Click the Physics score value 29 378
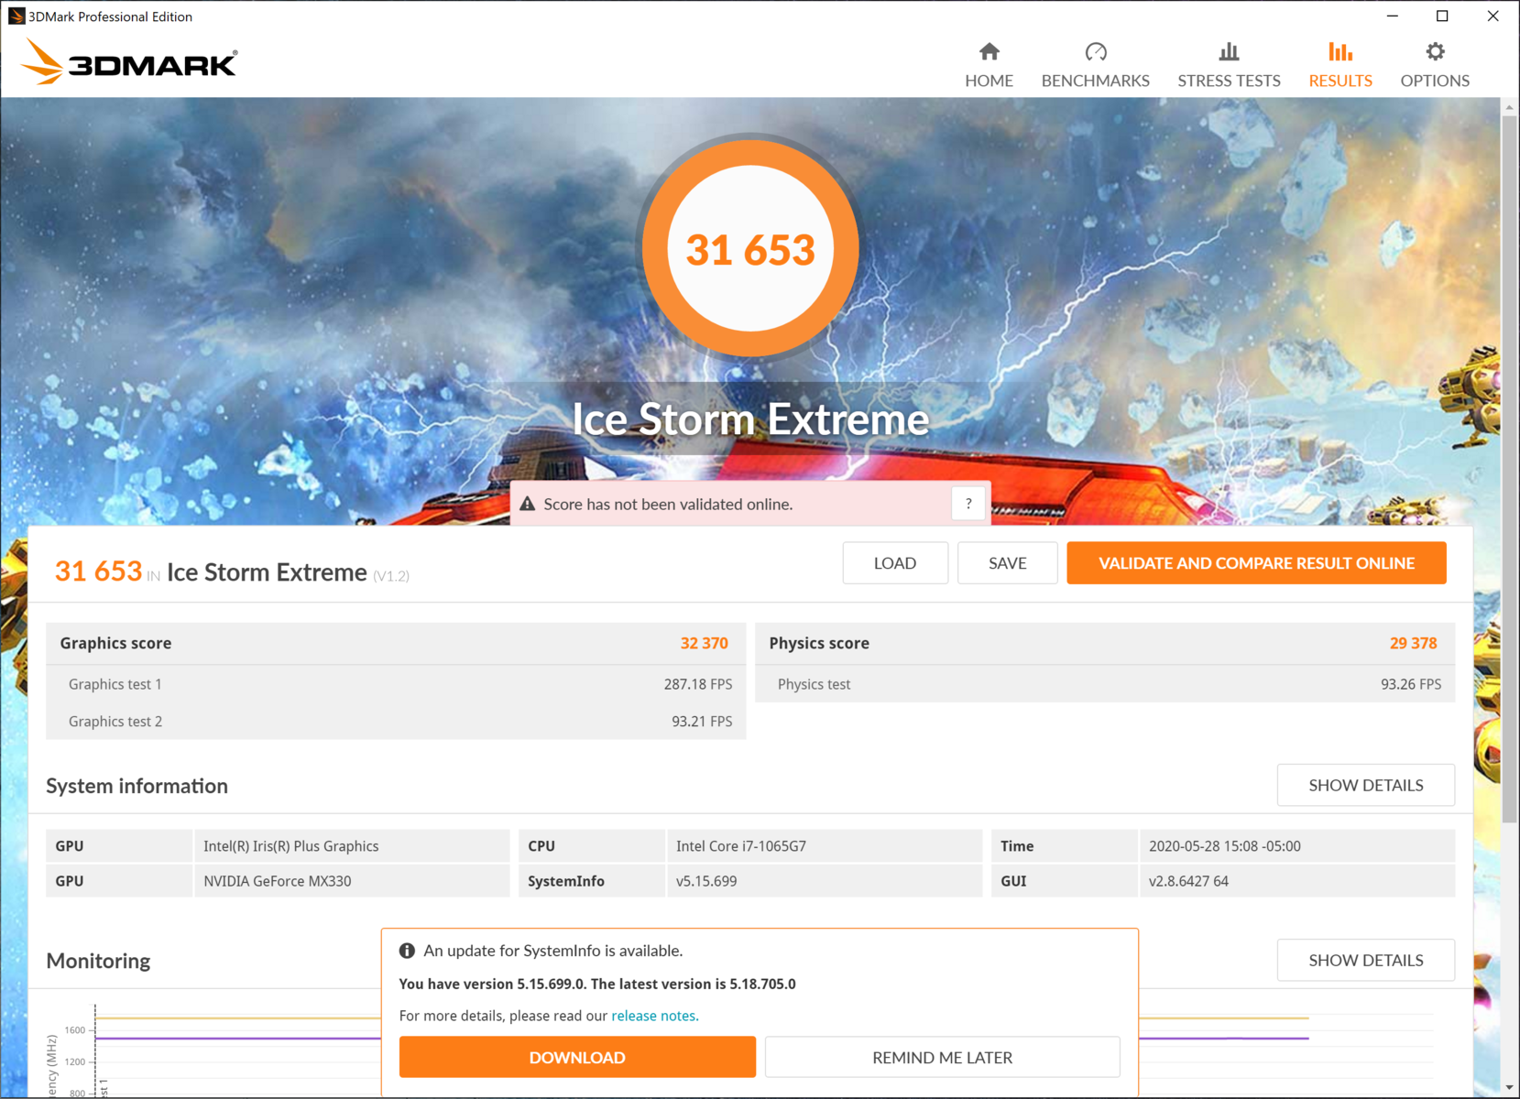Viewport: 1520px width, 1099px height. 1413,643
